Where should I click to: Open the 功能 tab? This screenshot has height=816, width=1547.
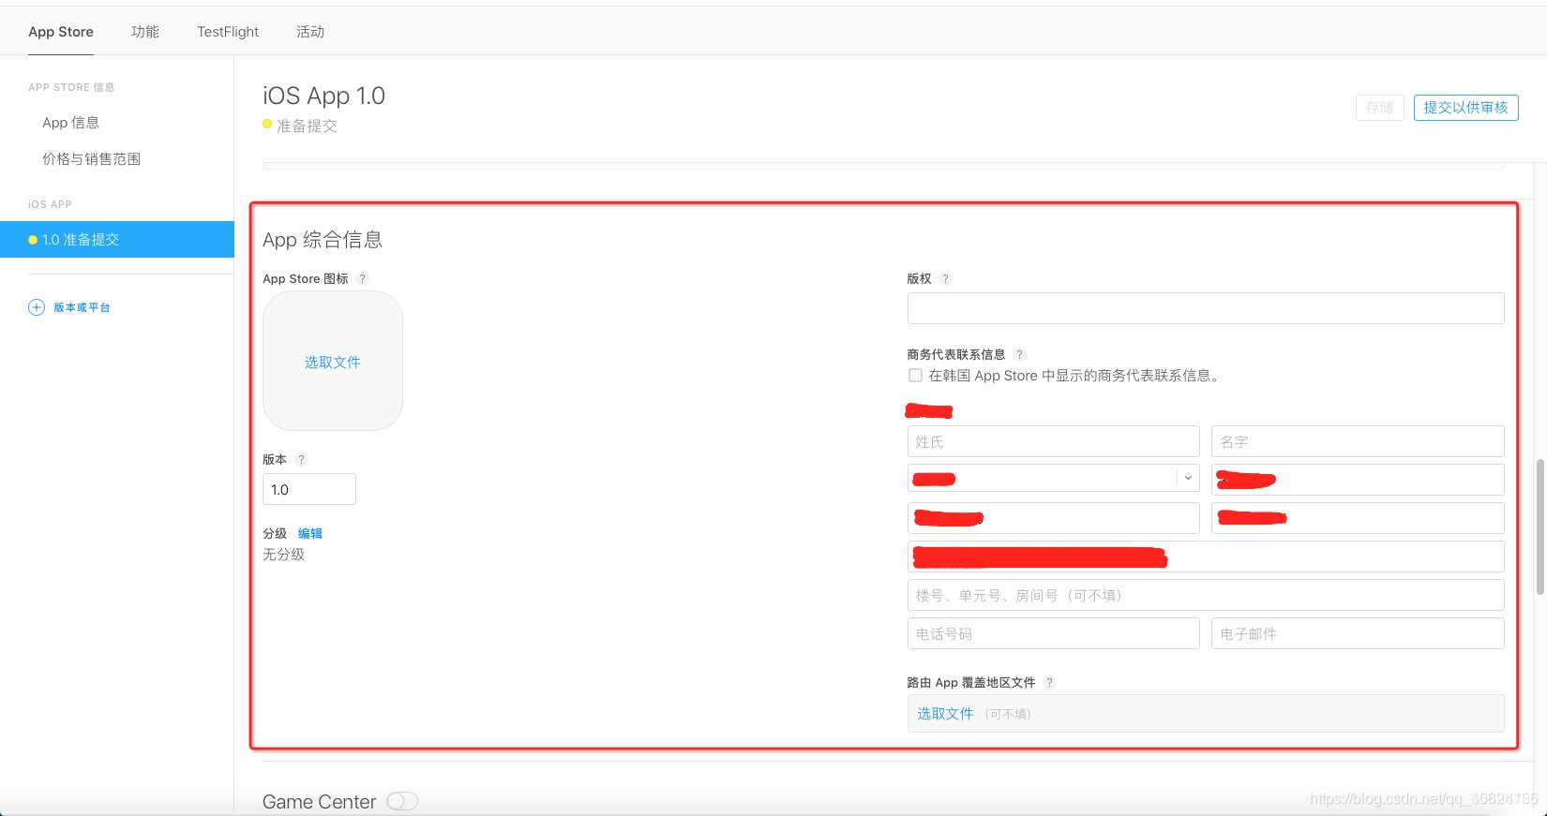pos(145,32)
